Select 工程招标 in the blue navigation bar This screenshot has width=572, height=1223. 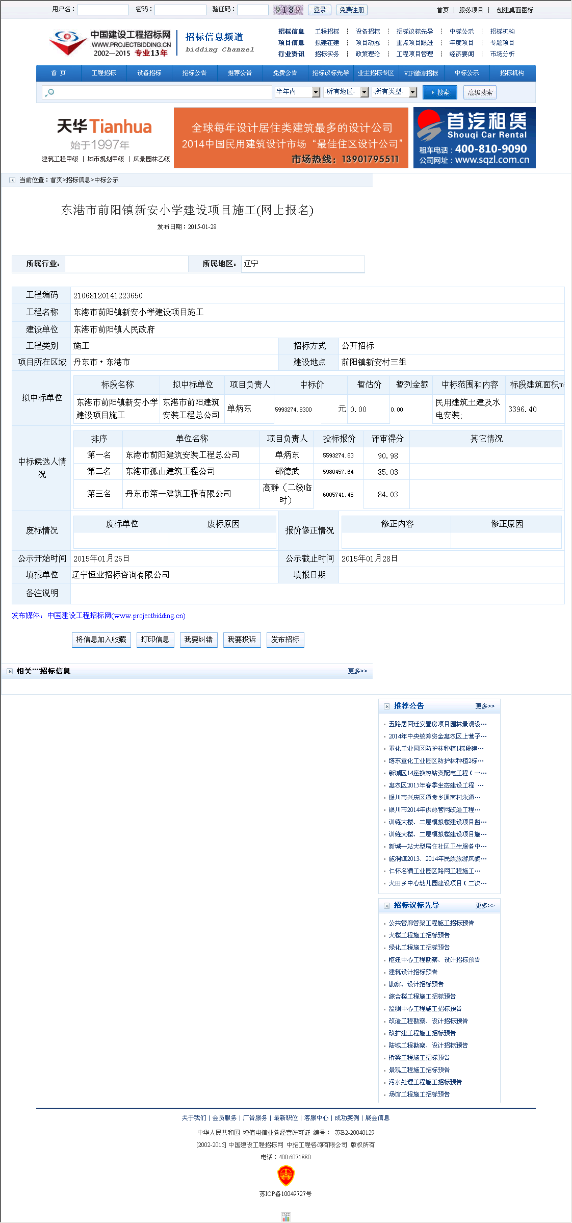coord(104,73)
